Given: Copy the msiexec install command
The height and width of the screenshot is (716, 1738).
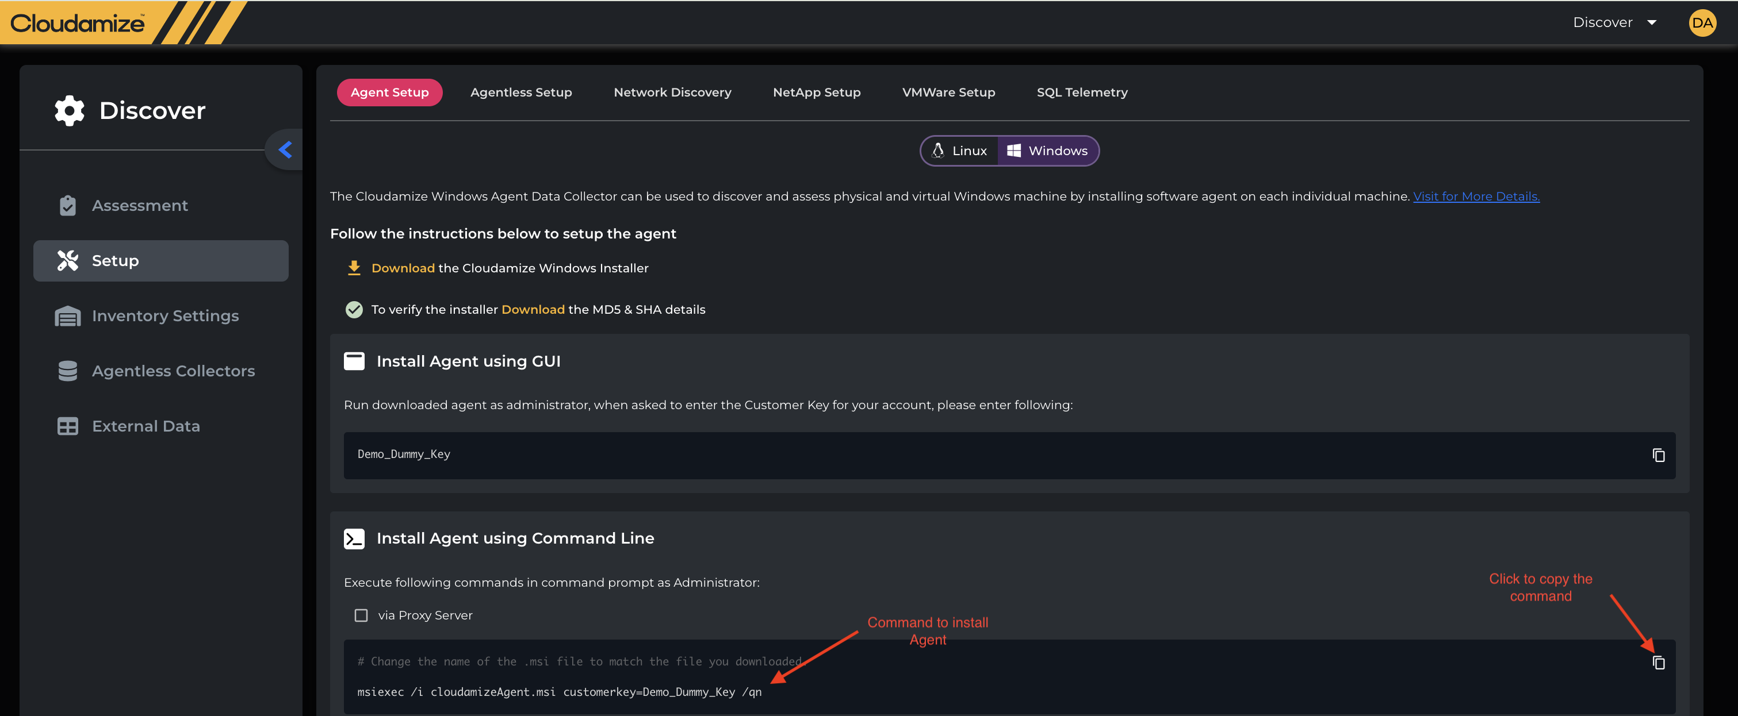Looking at the screenshot, I should pyautogui.click(x=1657, y=663).
